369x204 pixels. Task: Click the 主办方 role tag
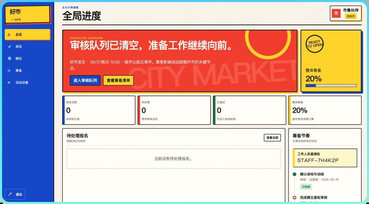pyautogui.click(x=351, y=16)
